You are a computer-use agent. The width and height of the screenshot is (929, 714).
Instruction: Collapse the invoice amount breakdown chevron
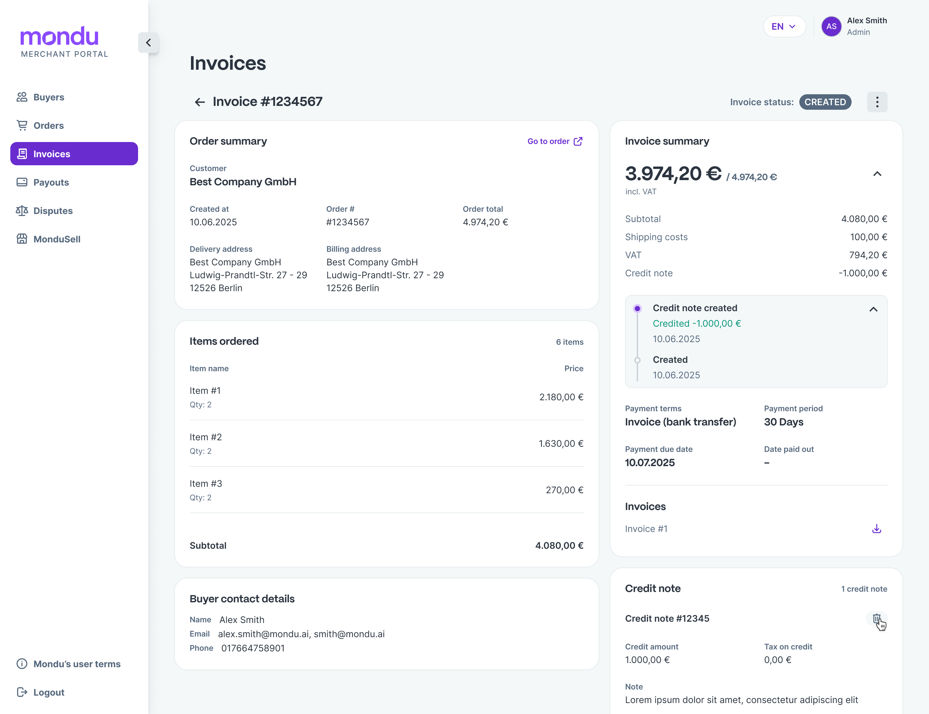pos(877,174)
